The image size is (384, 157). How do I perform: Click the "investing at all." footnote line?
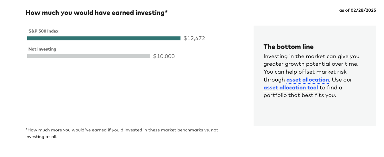pos(41,137)
